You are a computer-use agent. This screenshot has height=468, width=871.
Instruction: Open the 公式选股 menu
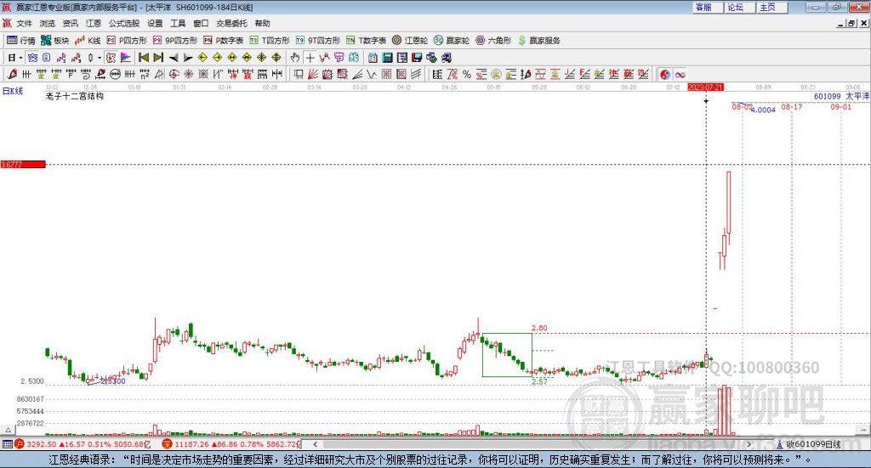pos(124,23)
